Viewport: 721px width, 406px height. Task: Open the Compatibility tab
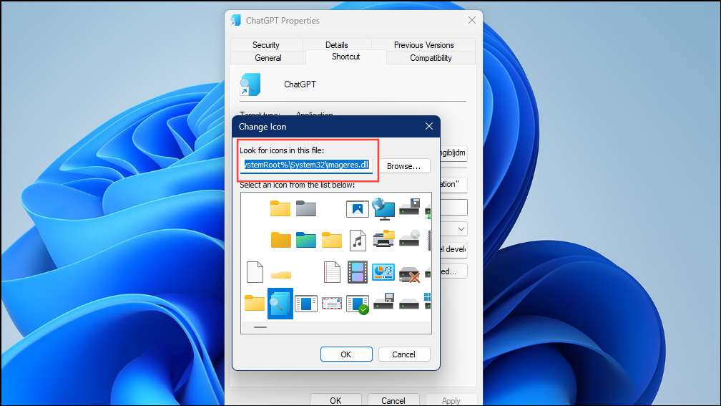coord(431,57)
